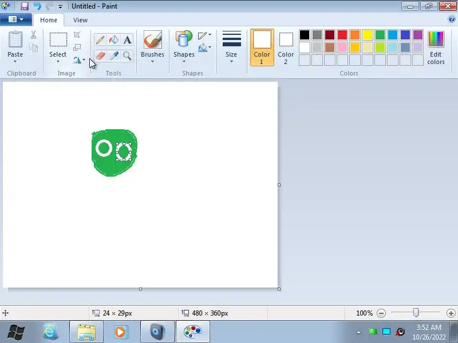The image size is (458, 343).
Task: Select the Eraser tool
Action: click(100, 55)
